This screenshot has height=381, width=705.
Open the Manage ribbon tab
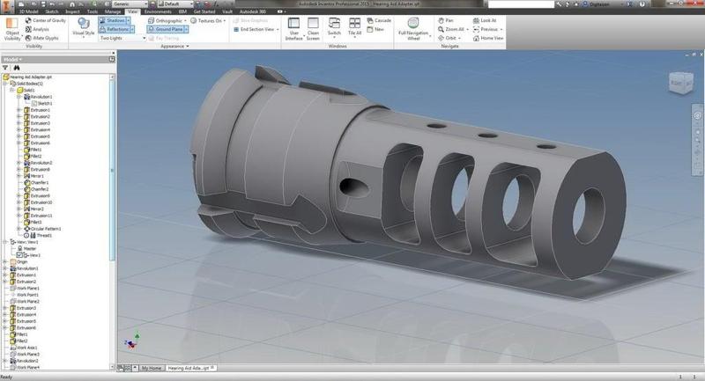(113, 11)
